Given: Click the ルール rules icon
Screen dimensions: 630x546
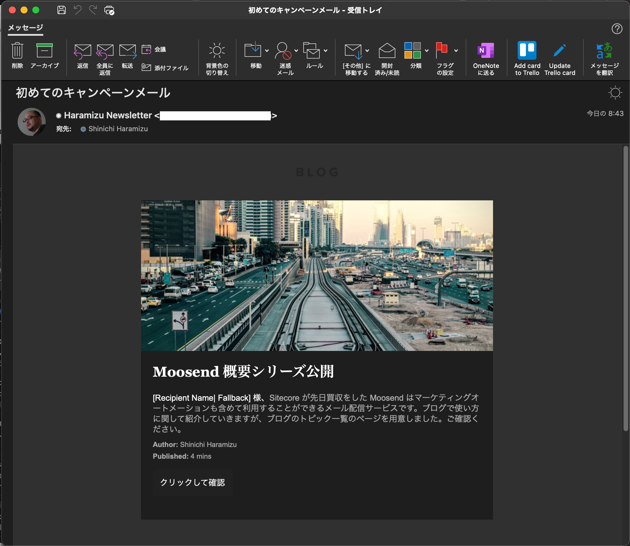Looking at the screenshot, I should click(x=311, y=50).
